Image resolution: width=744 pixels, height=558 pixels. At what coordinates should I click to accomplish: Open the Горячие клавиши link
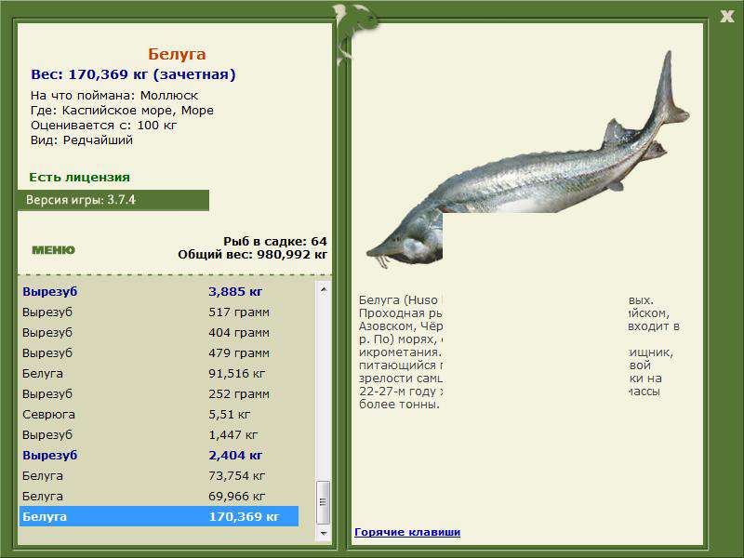point(407,532)
